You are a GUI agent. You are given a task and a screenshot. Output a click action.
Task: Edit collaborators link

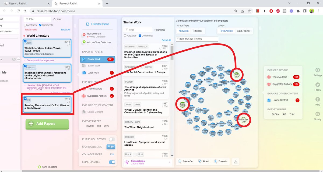click(112, 155)
